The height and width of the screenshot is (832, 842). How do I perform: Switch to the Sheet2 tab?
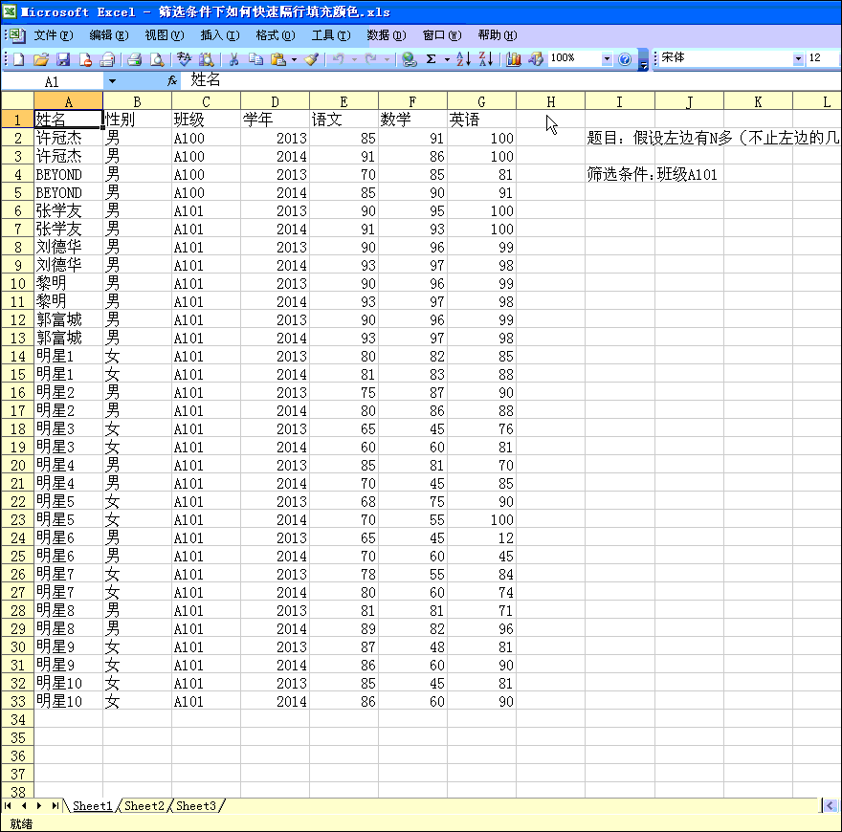click(144, 806)
